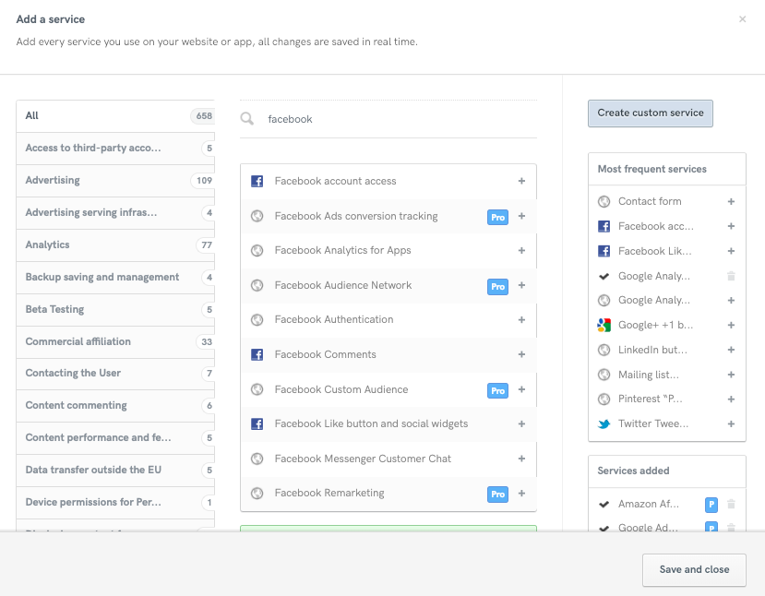Viewport: 765px width, 596px height.
Task: Click the Facebook icon beside Facebook account access
Action: click(257, 181)
